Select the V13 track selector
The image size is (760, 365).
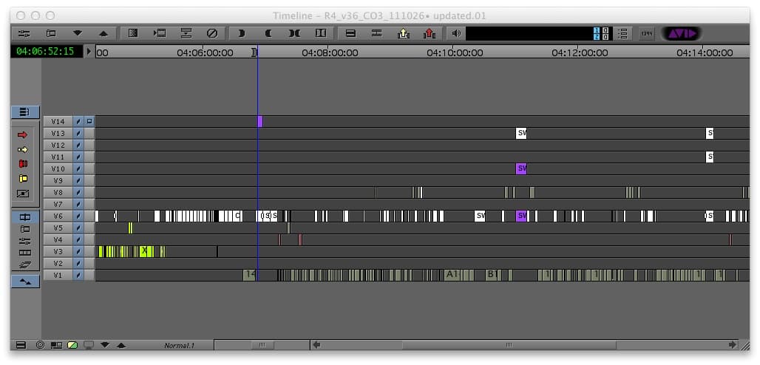click(x=58, y=133)
